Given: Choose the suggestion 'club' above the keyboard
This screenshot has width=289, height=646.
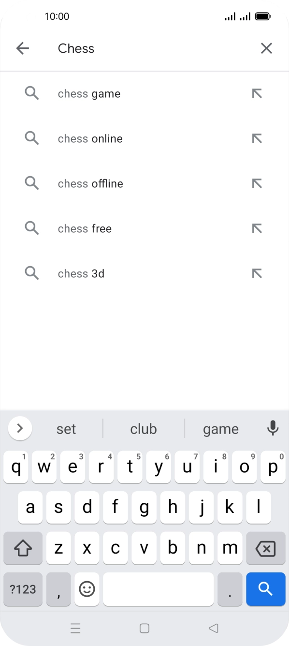Looking at the screenshot, I should (144, 429).
